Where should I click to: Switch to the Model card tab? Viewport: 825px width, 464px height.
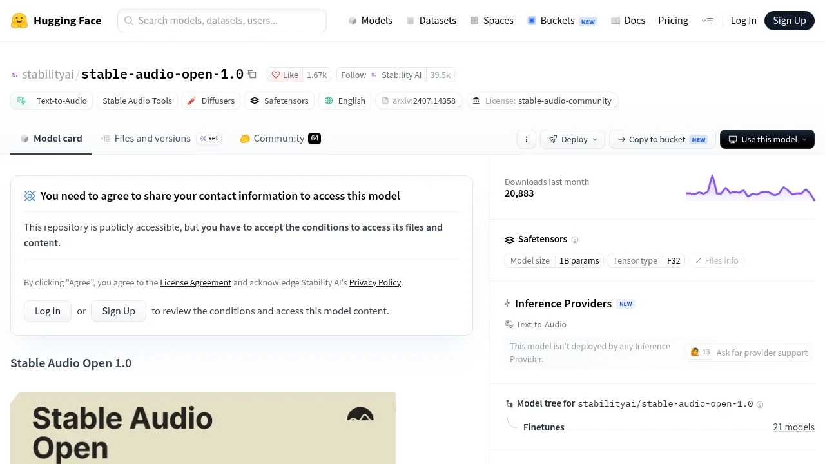point(51,139)
